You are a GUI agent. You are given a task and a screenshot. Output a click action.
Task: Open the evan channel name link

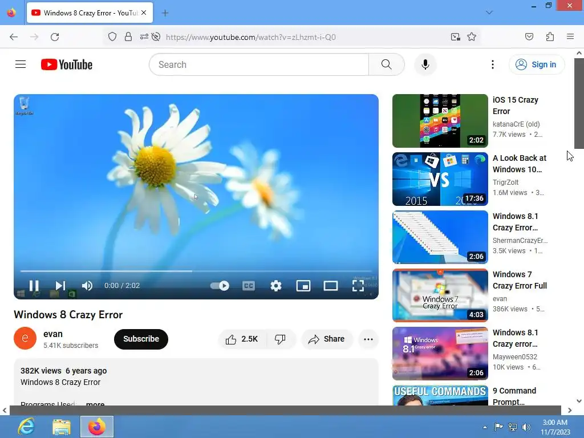53,334
